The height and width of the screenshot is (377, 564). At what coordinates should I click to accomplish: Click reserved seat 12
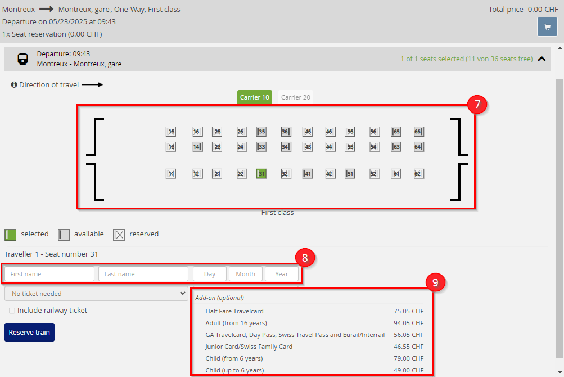click(x=197, y=173)
